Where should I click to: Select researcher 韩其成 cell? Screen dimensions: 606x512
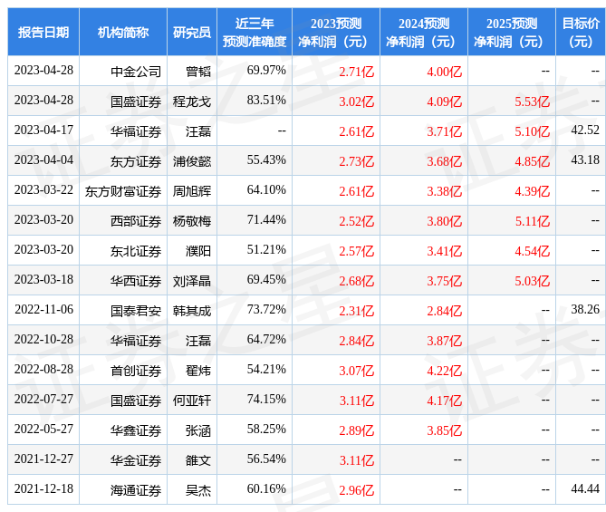[x=192, y=311]
